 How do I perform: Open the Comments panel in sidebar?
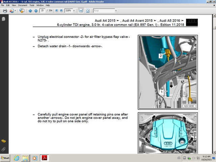(4, 141)
